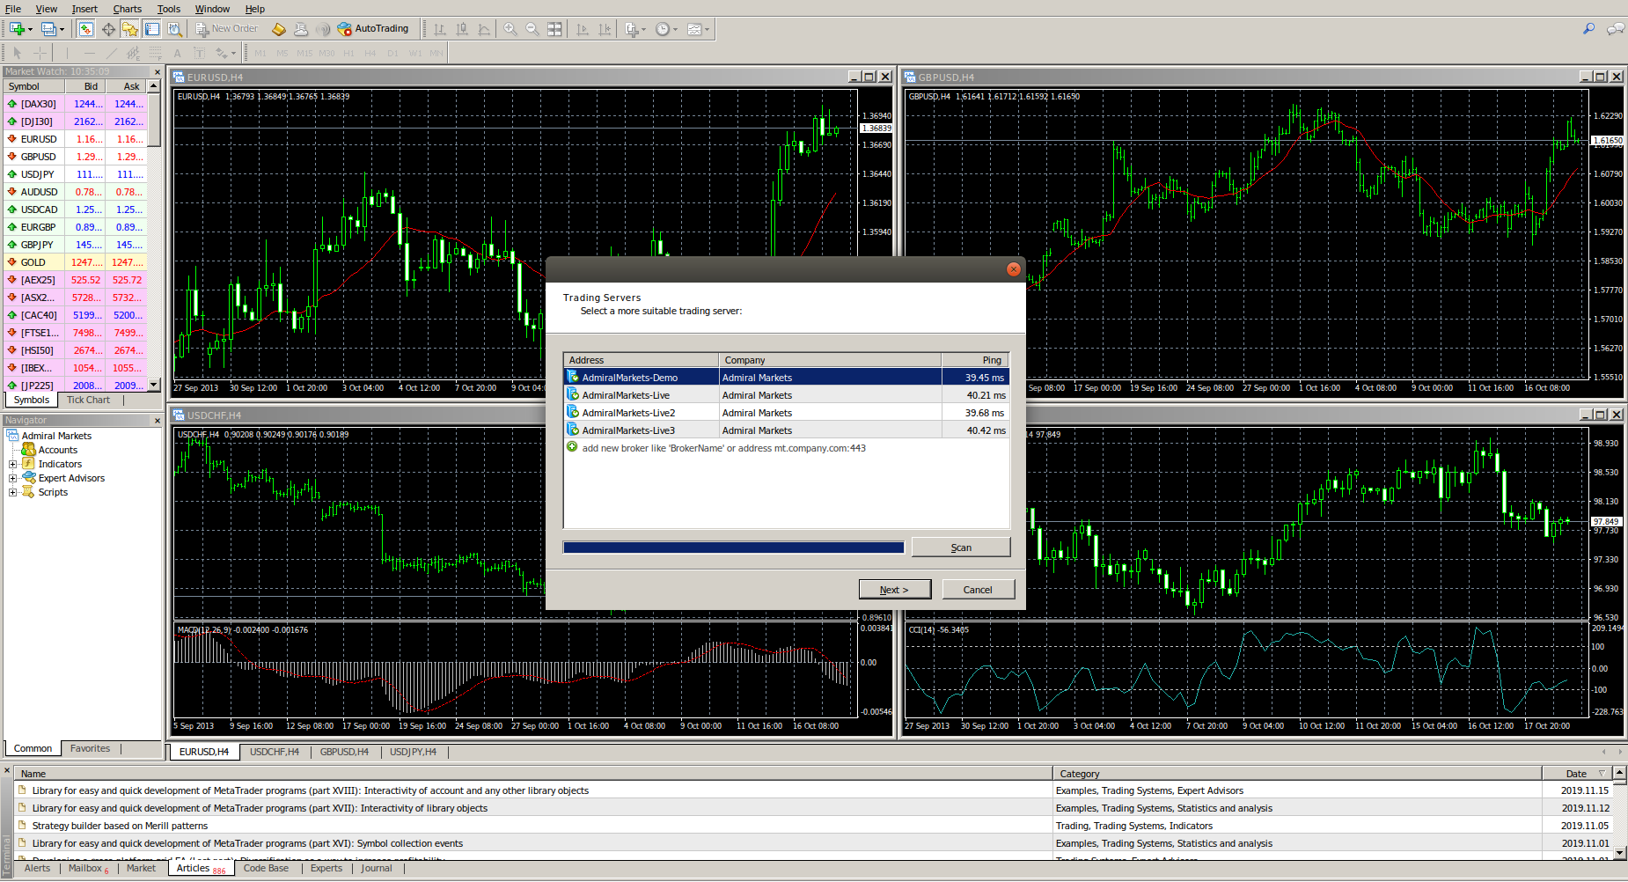
Task: Select the candlestick chart display mode
Action: (x=462, y=29)
